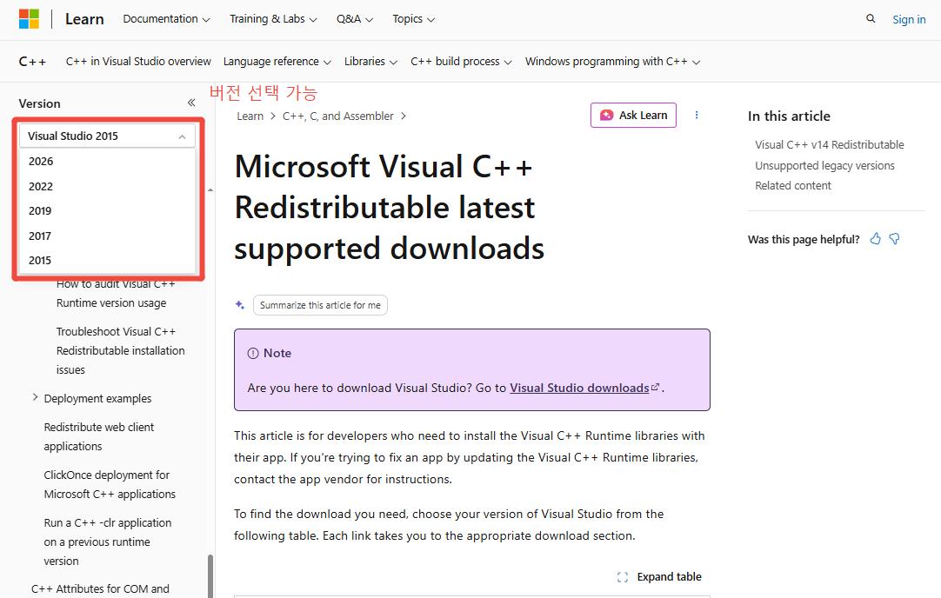
Task: Open the Libraries dropdown
Action: pos(370,61)
